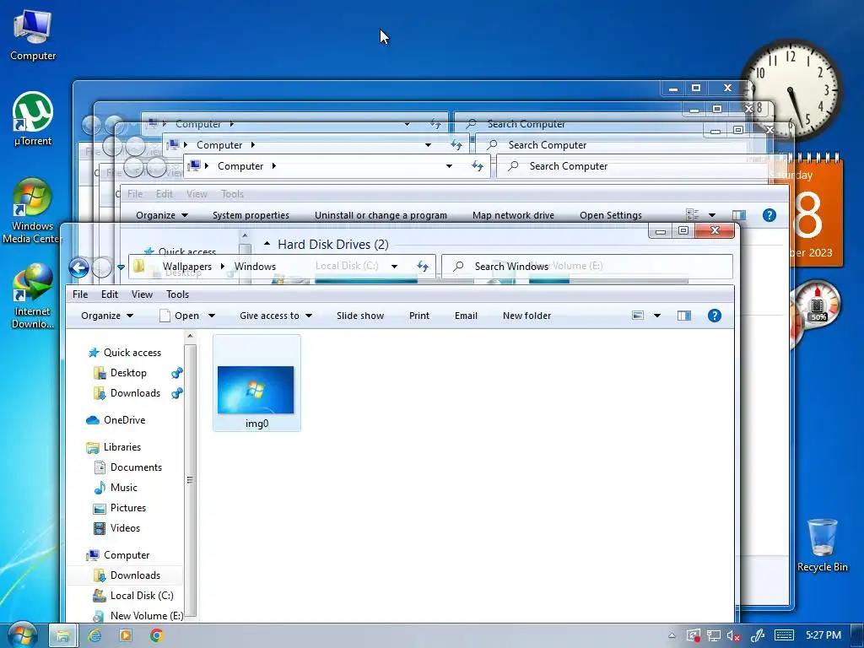Click System properties in Computer window
The height and width of the screenshot is (648, 864).
coord(251,215)
